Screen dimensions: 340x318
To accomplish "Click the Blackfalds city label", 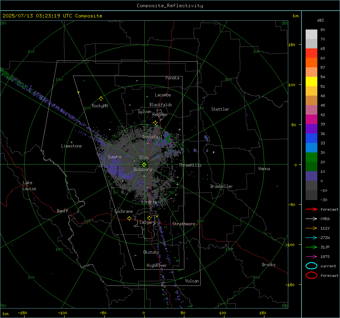I will [161, 105].
